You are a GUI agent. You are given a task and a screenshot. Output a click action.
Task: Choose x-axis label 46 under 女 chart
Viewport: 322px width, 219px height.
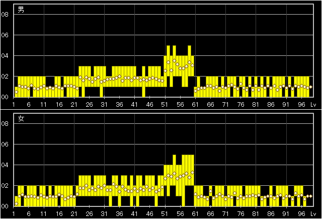(x=149, y=214)
